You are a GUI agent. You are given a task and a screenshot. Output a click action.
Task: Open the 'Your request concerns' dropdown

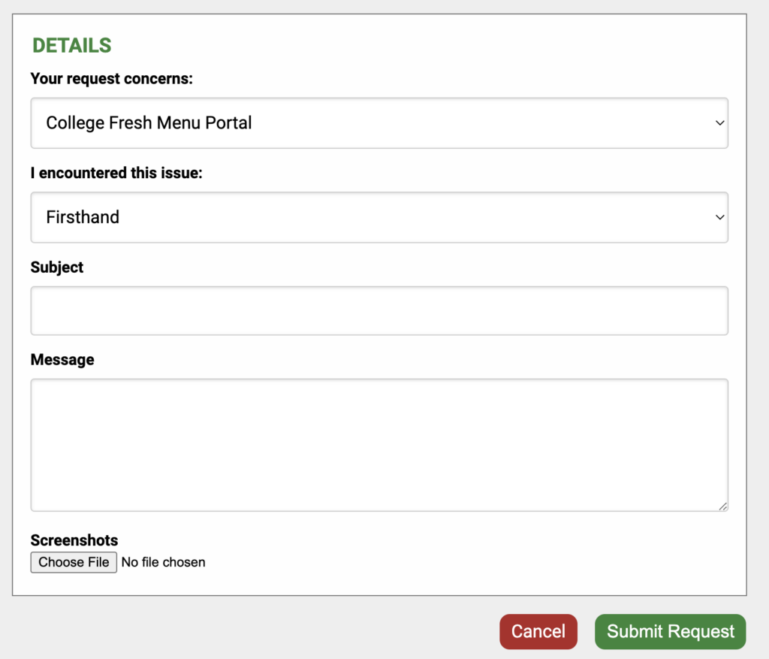tap(379, 123)
